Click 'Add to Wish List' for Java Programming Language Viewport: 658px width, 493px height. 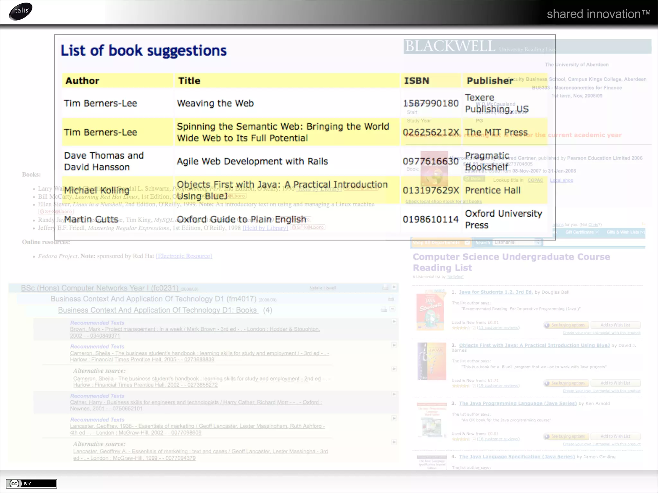(616, 437)
